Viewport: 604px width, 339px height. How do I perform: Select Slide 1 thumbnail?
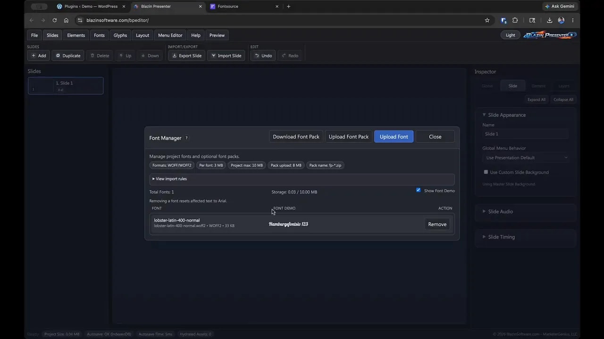[66, 86]
